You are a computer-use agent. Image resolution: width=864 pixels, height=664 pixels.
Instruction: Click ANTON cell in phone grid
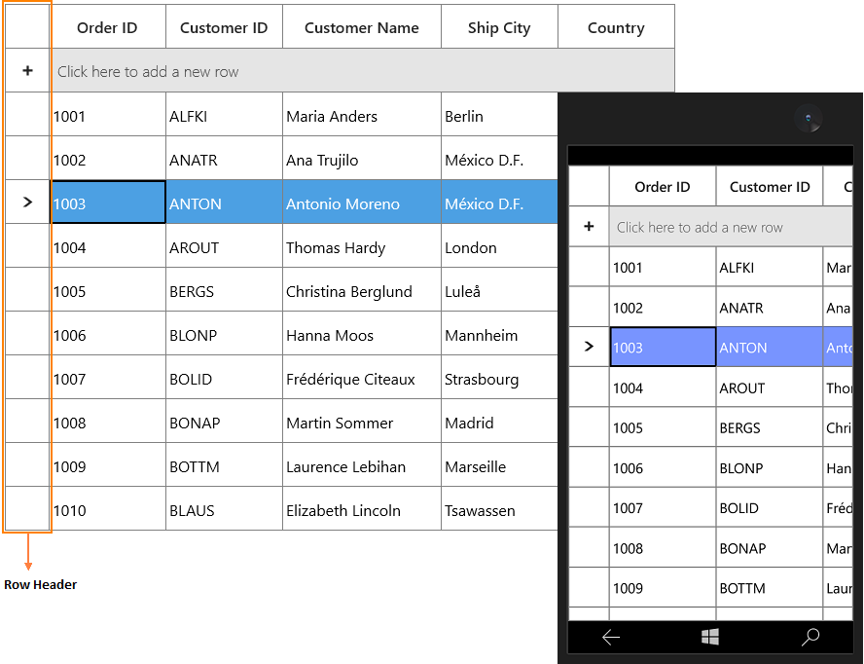pos(770,347)
